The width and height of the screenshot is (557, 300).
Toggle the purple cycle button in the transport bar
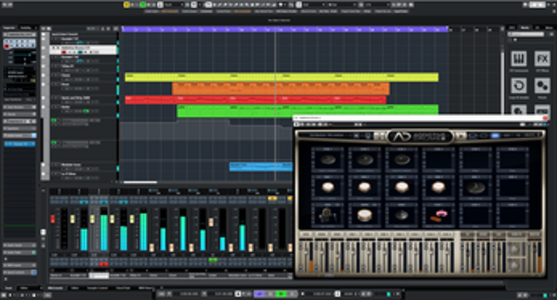point(260,294)
